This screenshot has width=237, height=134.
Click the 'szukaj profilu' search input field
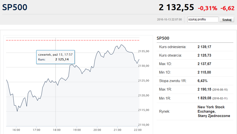pos(203,20)
